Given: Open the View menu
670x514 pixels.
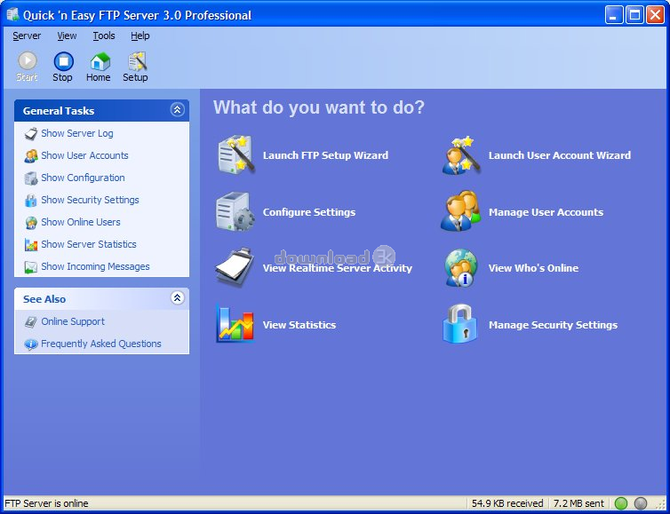Looking at the screenshot, I should coord(67,36).
